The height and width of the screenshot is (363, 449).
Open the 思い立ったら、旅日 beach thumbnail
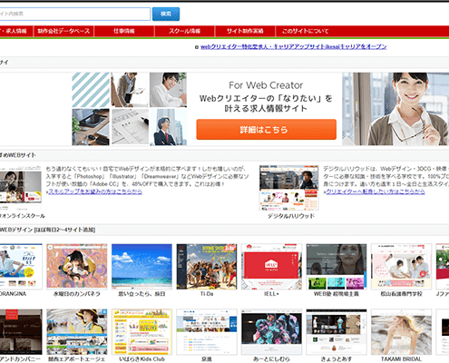coord(142,266)
